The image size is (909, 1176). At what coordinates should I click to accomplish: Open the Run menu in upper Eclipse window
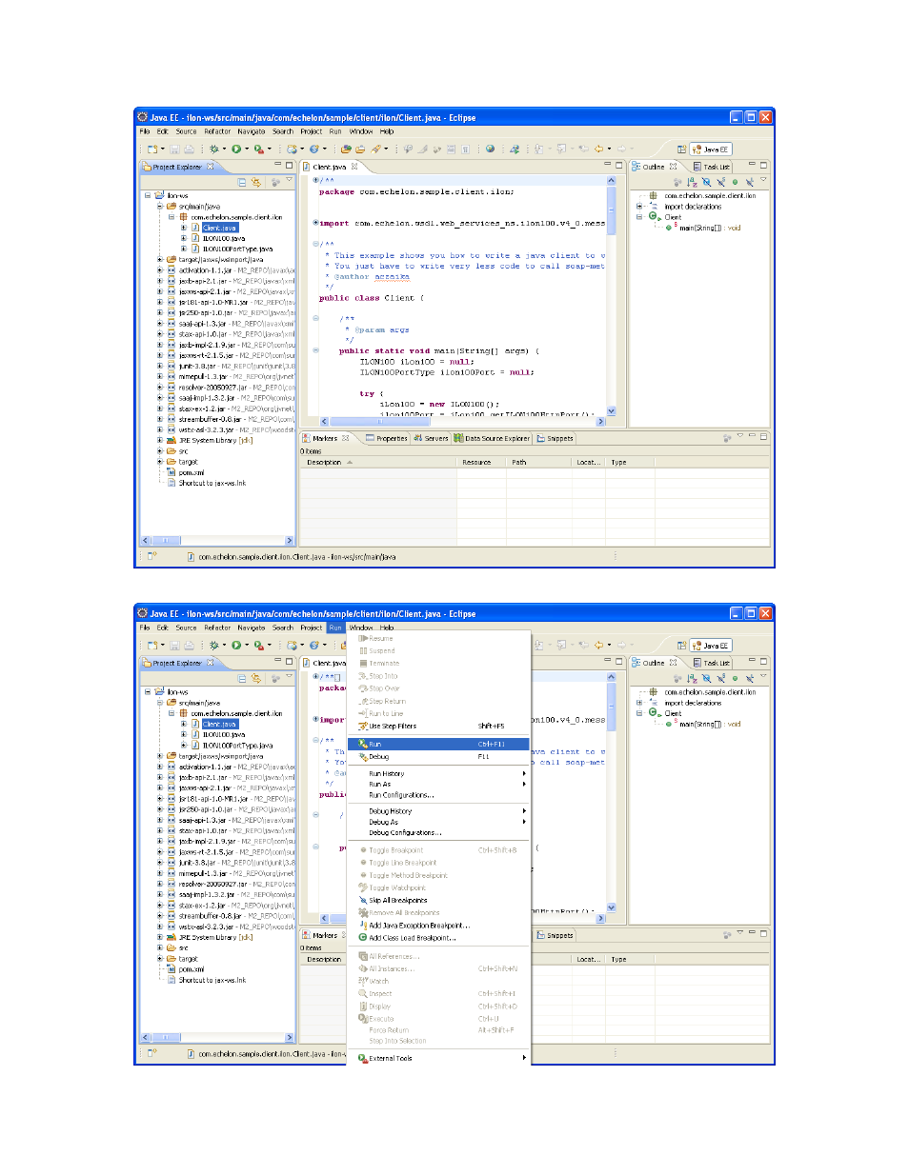(x=335, y=131)
